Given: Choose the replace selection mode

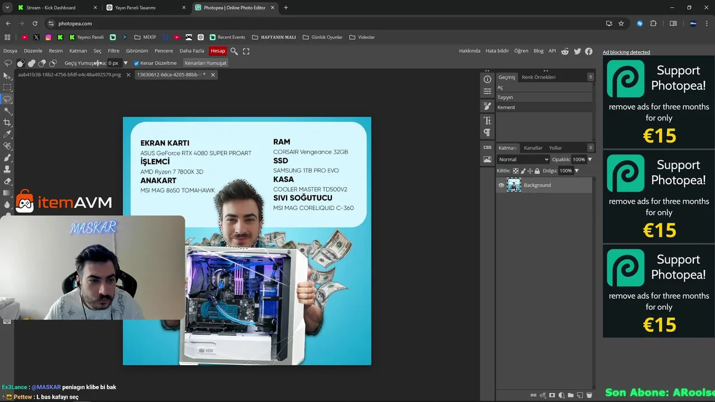Looking at the screenshot, I should [21, 63].
